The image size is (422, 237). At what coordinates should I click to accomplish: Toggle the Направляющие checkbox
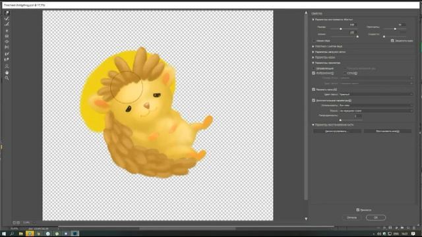click(x=314, y=68)
